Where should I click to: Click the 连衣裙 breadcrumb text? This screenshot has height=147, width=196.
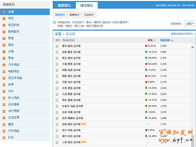pos(70,34)
